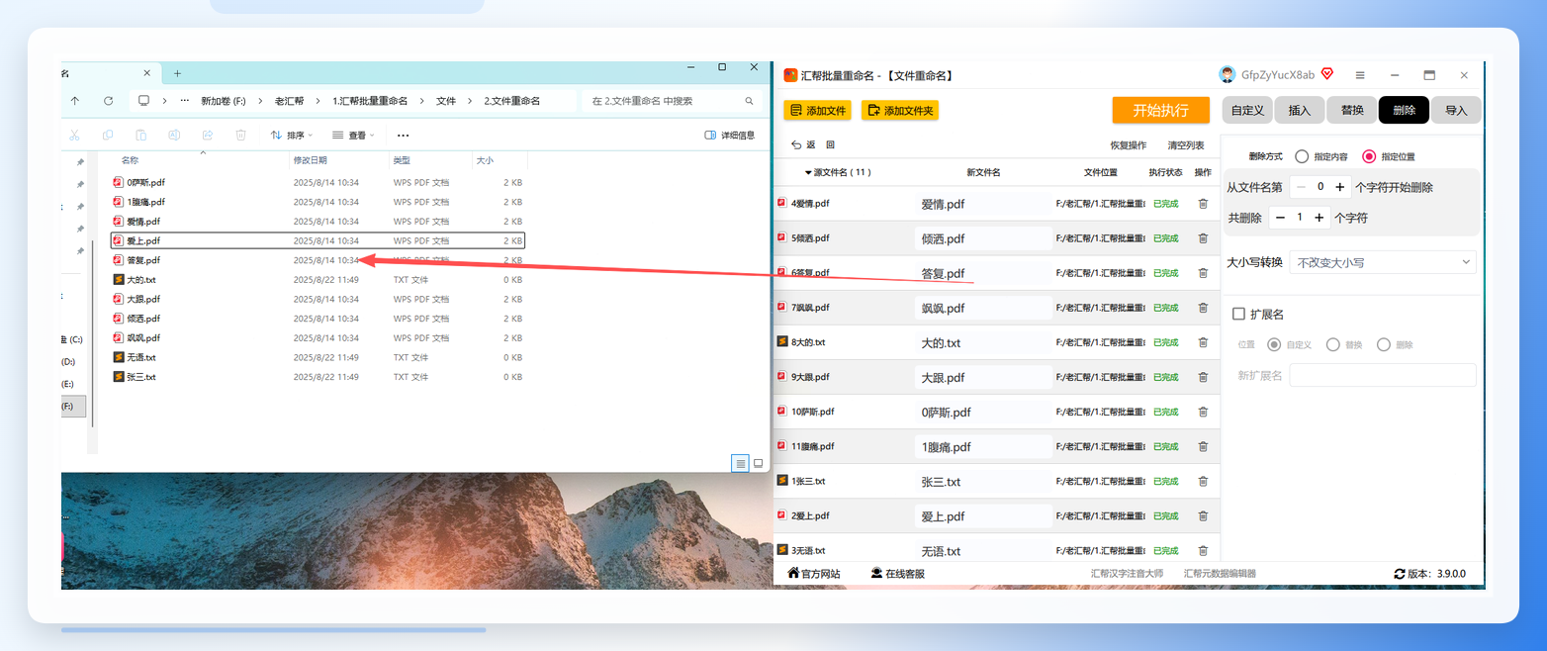Open the 排序 sort dropdown in Explorer
The image size is (1547, 651).
[292, 136]
